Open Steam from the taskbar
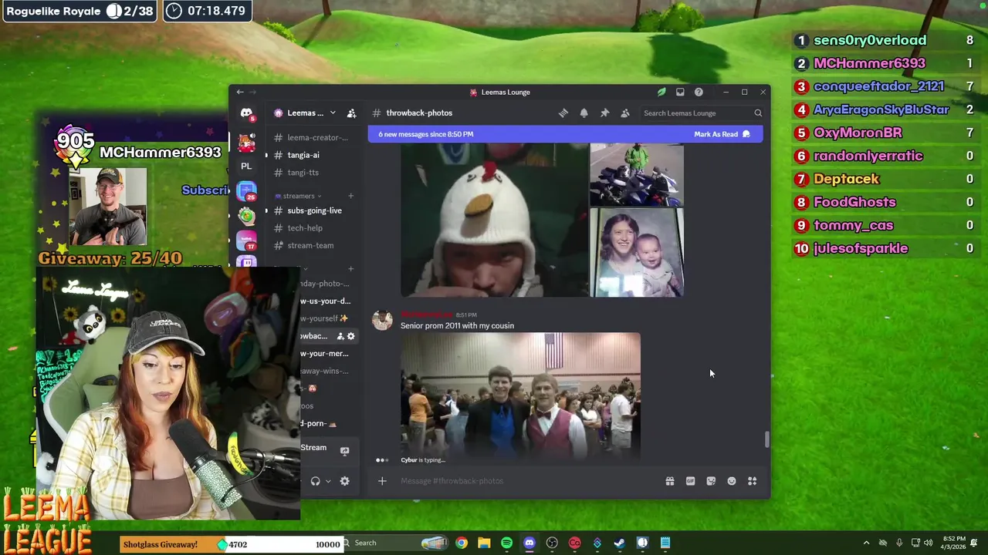The height and width of the screenshot is (555, 988). 620,543
